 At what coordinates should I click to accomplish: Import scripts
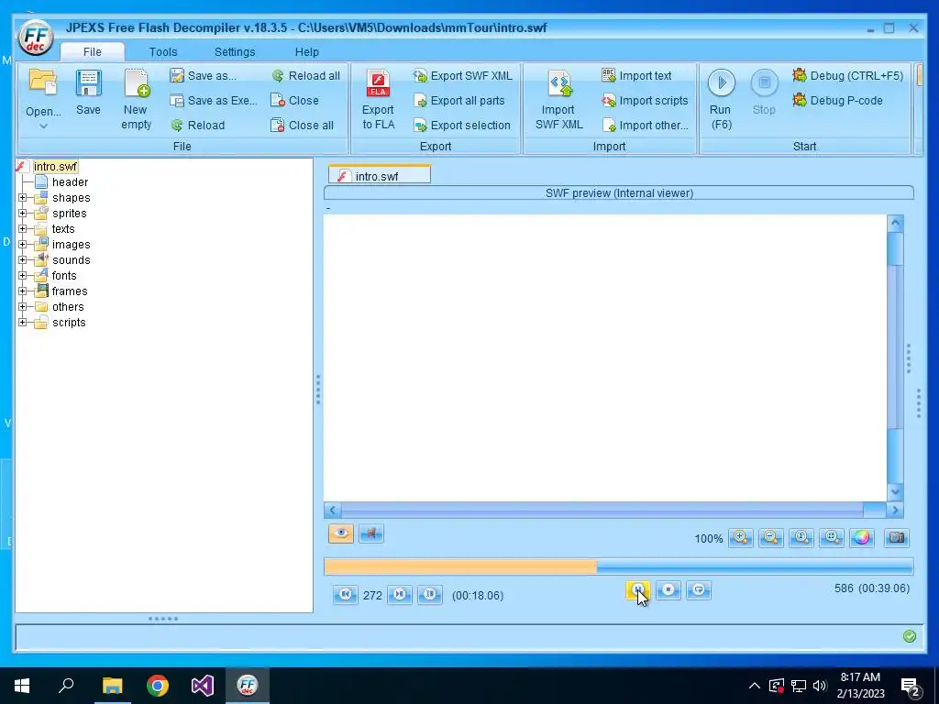pyautogui.click(x=645, y=101)
